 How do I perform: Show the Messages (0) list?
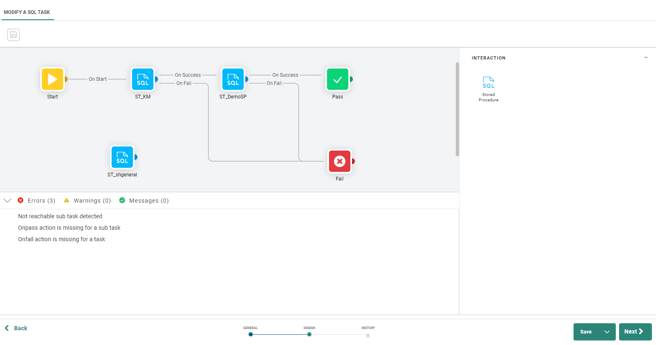click(x=144, y=201)
